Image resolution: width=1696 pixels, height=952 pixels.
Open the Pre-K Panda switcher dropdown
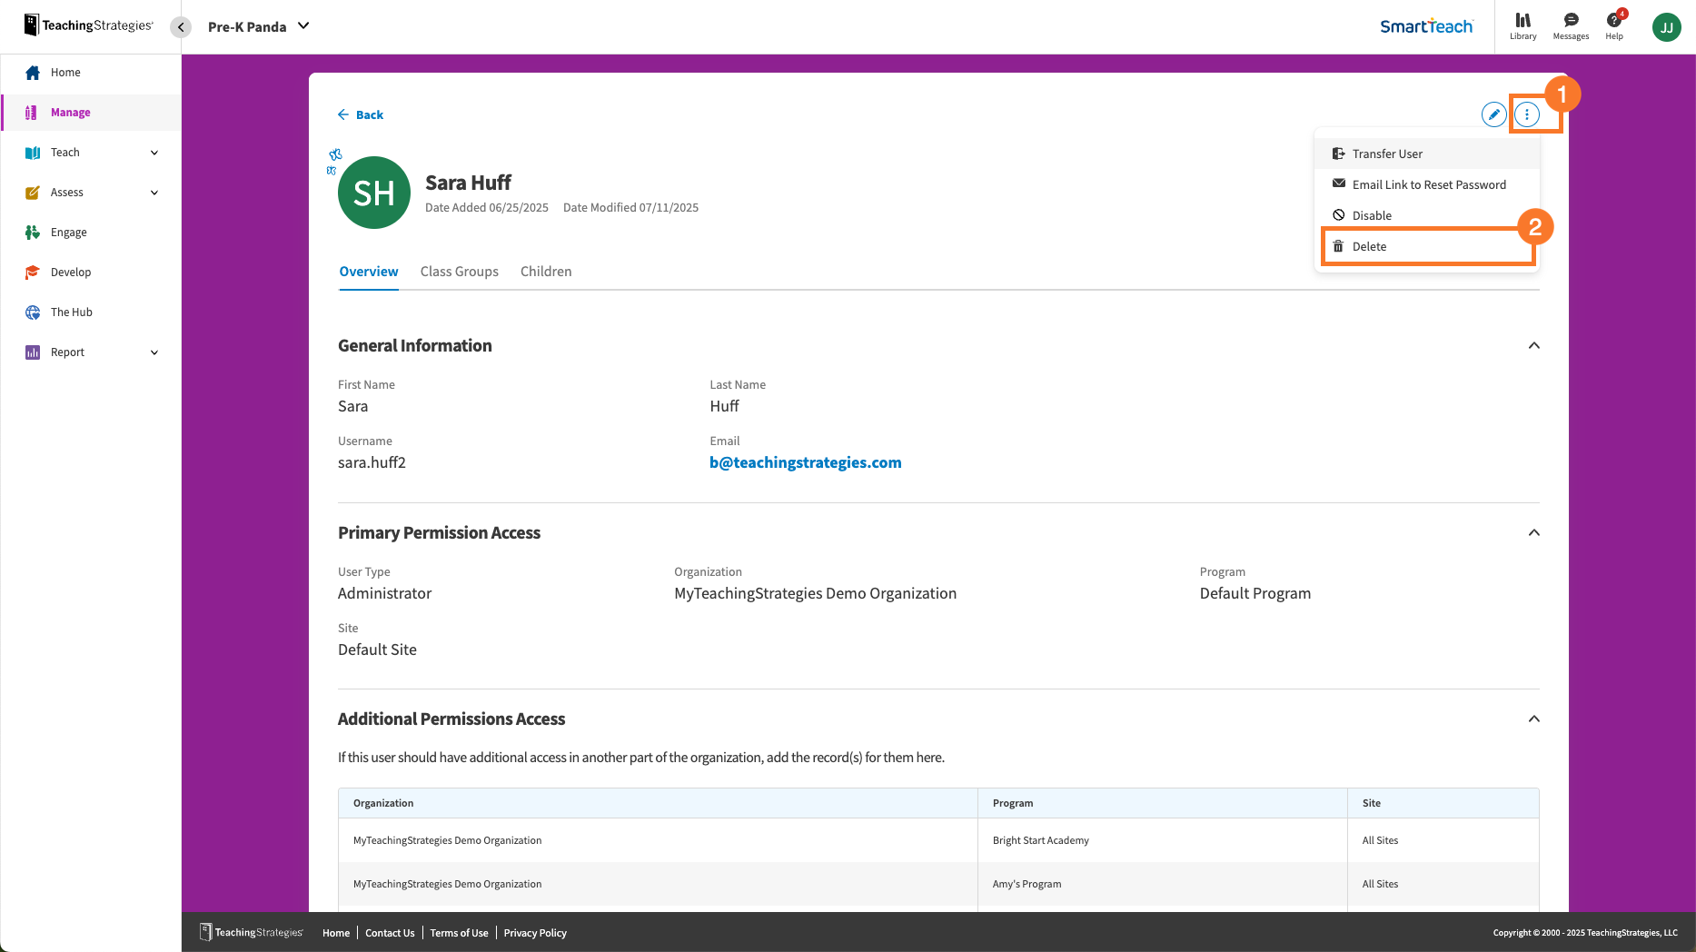tap(259, 26)
